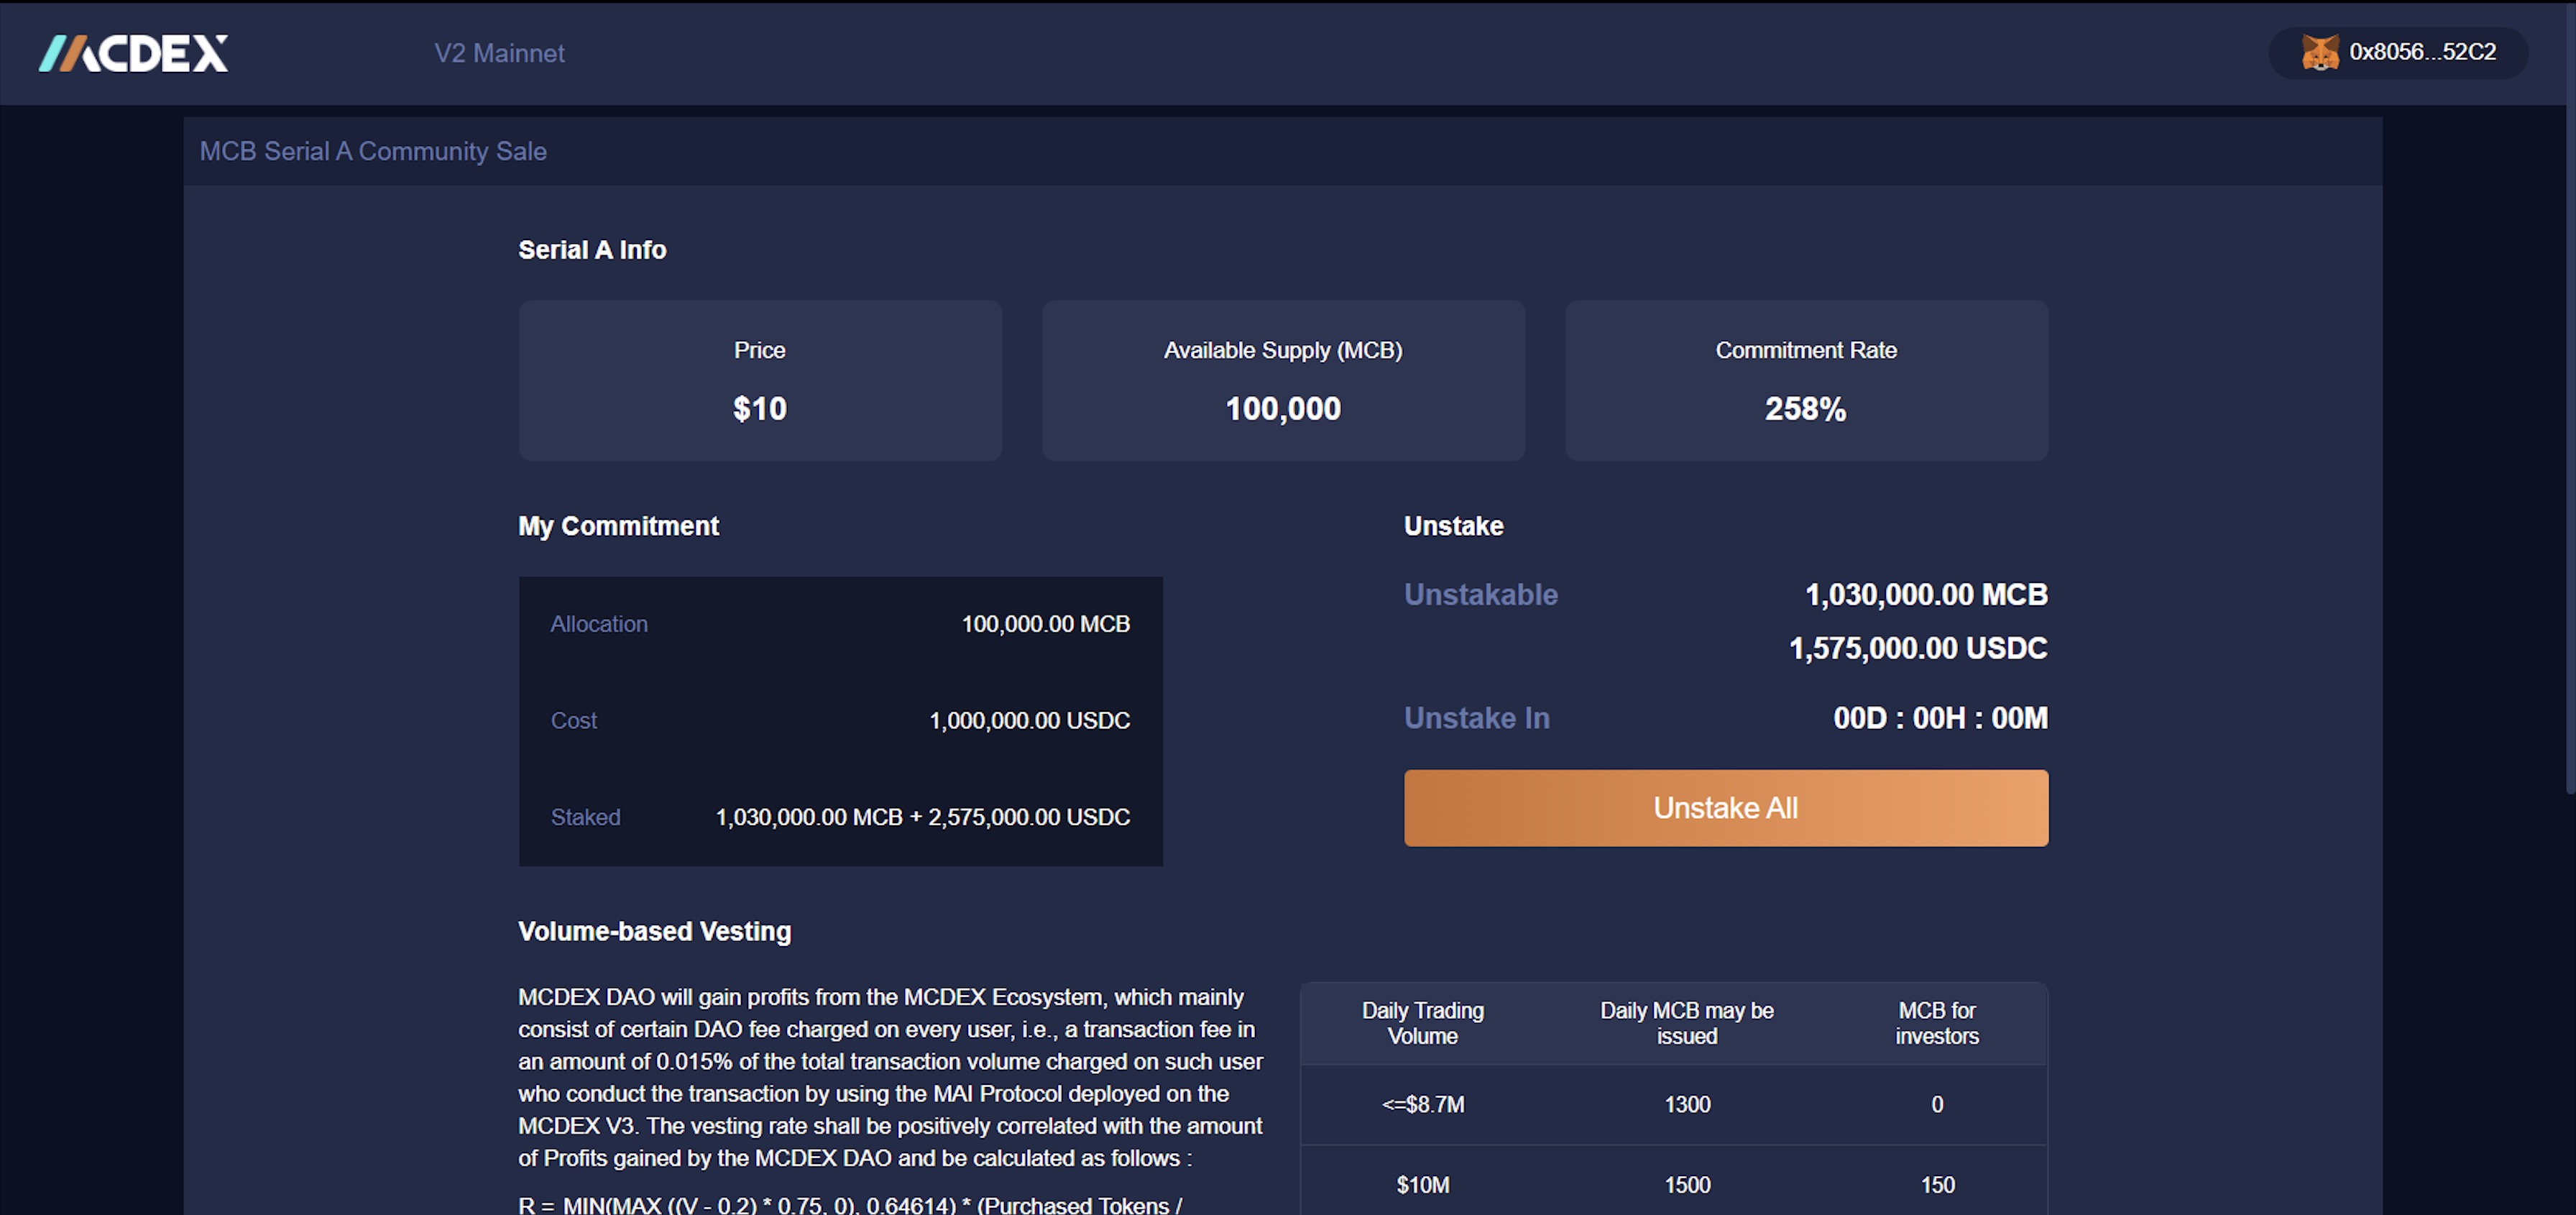Click Unstakable amount 1,575,000.00 USDC
This screenshot has height=1215, width=2576.
pyautogui.click(x=1918, y=648)
